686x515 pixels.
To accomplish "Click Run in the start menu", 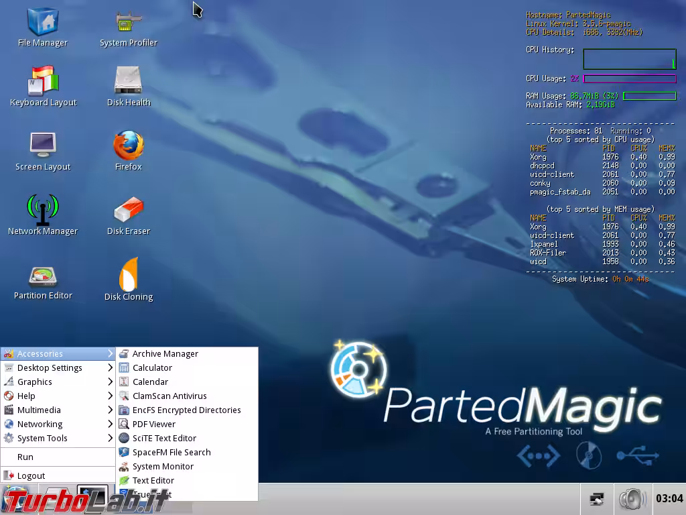I will point(25,457).
